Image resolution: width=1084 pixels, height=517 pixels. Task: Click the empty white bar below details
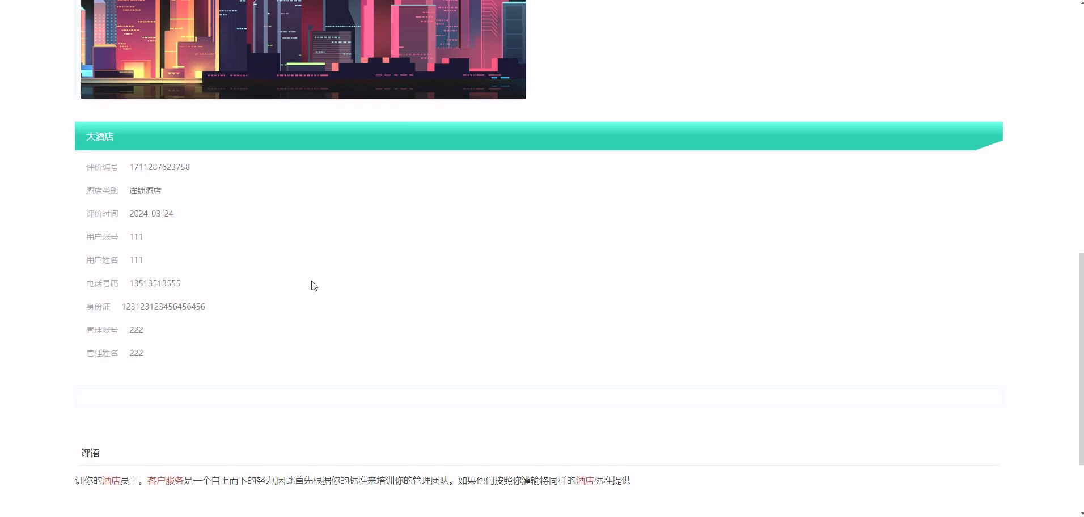(x=539, y=397)
